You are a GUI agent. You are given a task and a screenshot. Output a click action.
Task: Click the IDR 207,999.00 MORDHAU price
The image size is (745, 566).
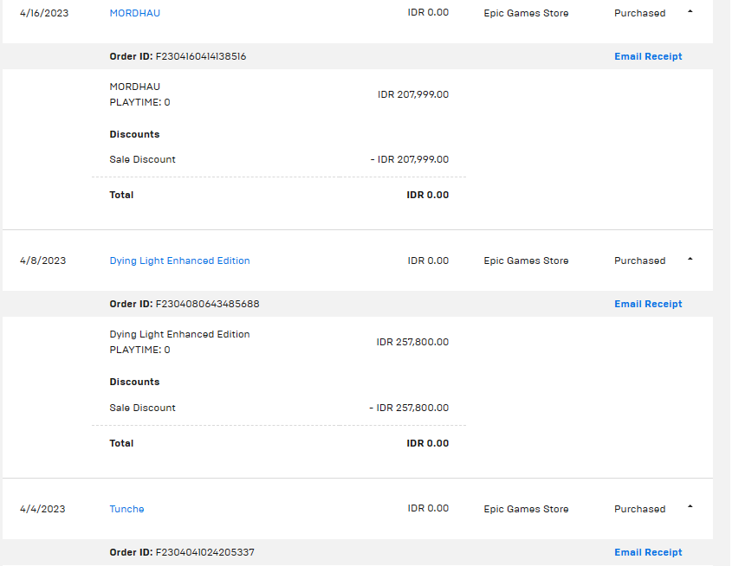[x=413, y=94]
